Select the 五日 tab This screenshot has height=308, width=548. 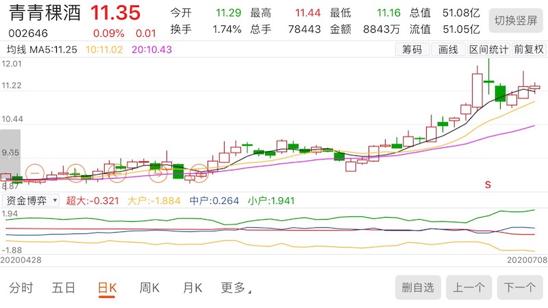click(64, 287)
